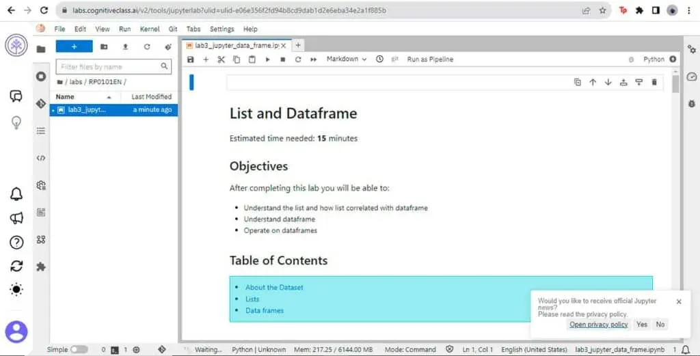700x356 pixels.
Task: Cut selected cell with scissors icon
Action: click(x=221, y=59)
